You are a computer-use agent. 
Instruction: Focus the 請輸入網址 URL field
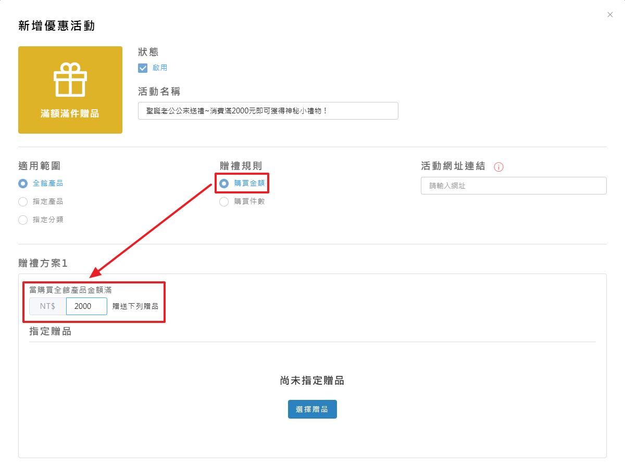(x=513, y=186)
